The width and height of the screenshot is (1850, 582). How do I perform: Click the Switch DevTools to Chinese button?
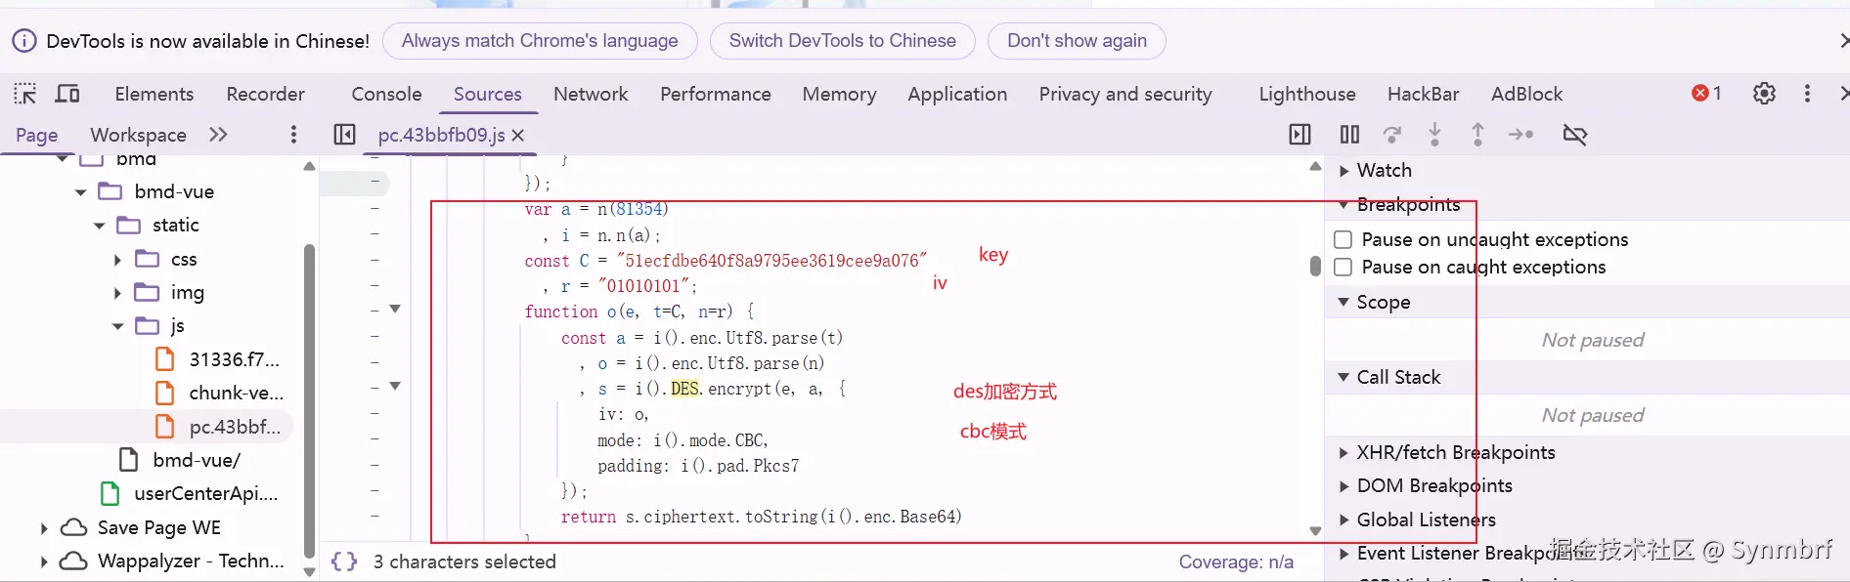pyautogui.click(x=842, y=40)
